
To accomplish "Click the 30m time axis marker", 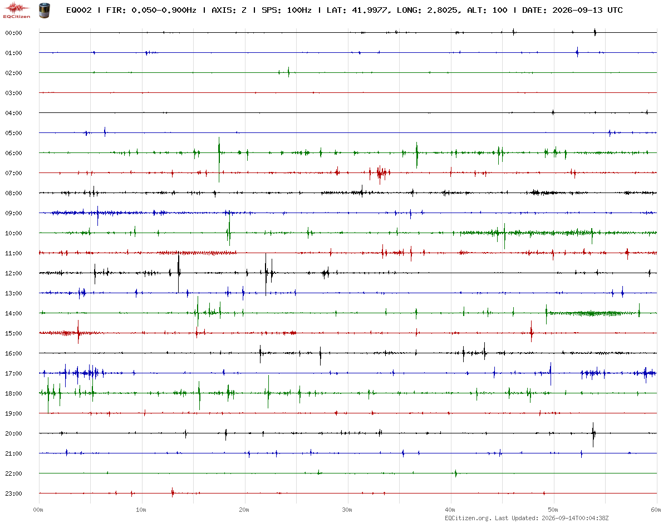I will coord(347,510).
